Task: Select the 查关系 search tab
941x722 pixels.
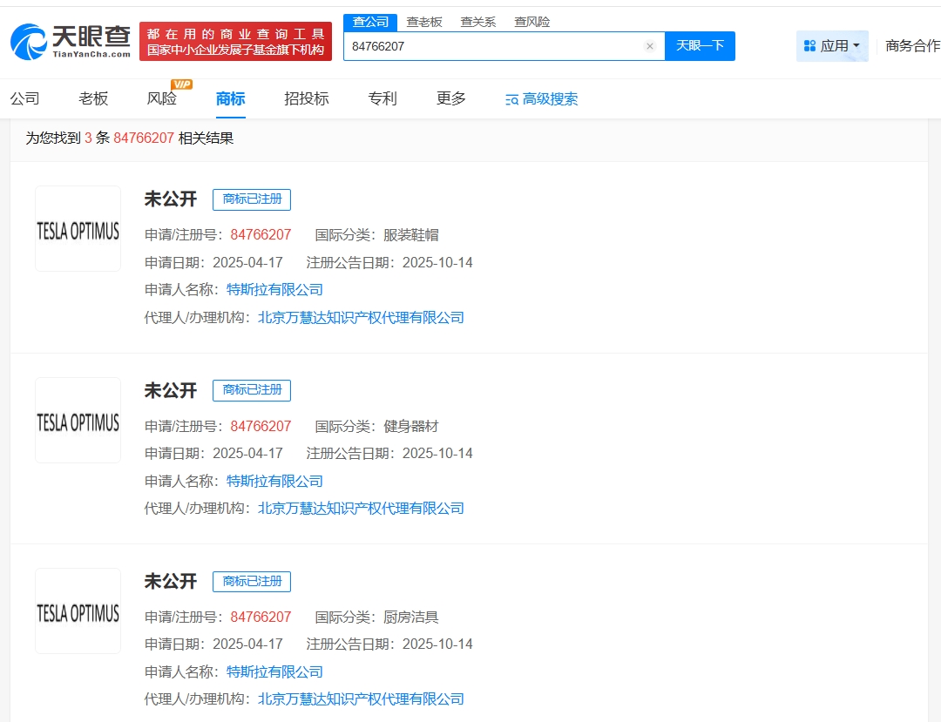Action: click(477, 21)
